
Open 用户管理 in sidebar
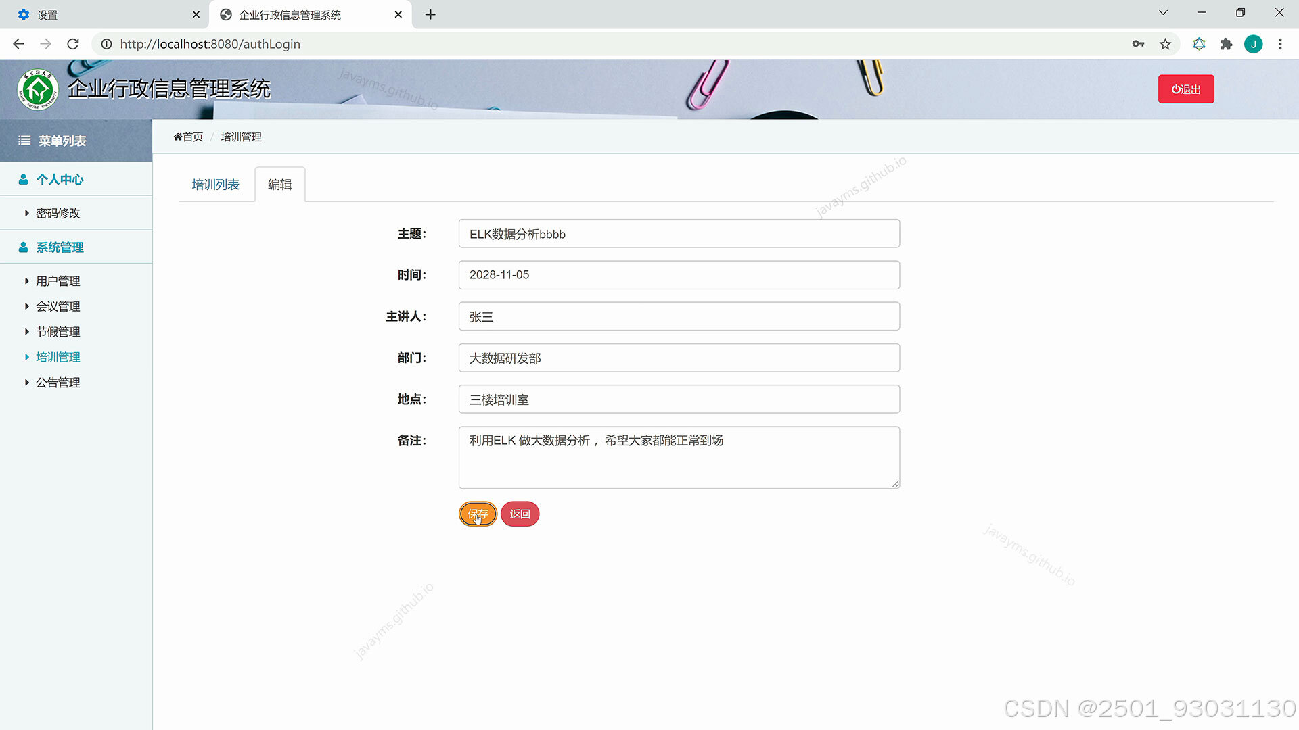58,281
